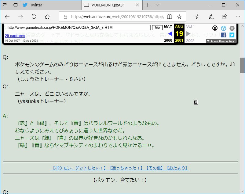Select the 2002 year label
245x194 pixels.
tap(190, 40)
